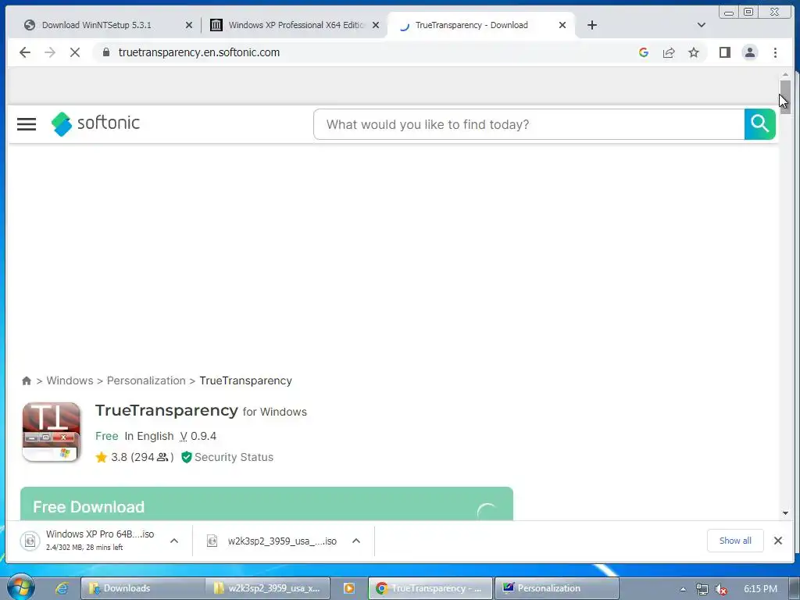
Task: Close the TrueTransparency tab
Action: click(562, 25)
